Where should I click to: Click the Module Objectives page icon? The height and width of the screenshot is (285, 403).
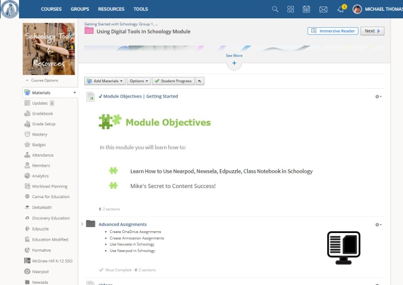pyautogui.click(x=91, y=97)
